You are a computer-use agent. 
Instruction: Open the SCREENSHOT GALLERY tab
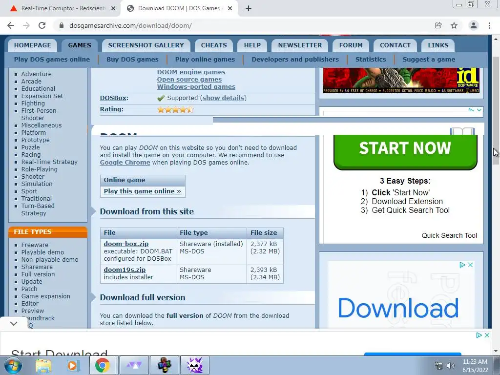[x=146, y=45]
